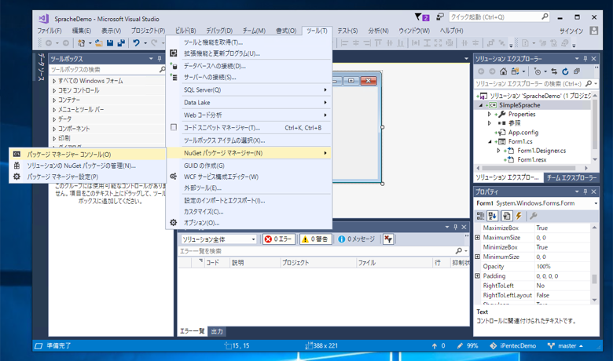Expand the MaximumSize property
Viewport: 613px width, 361px height.
click(x=477, y=237)
